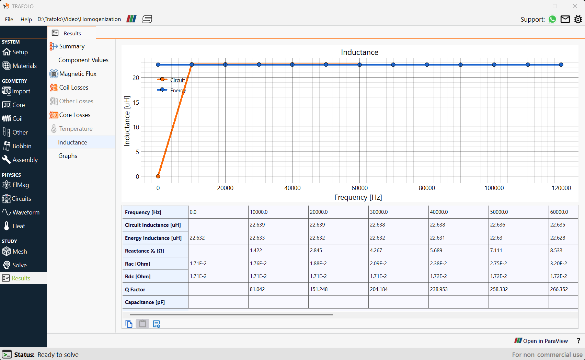This screenshot has width=585, height=360.
Task: Click the paste clipboard icon below table
Action: (142, 324)
